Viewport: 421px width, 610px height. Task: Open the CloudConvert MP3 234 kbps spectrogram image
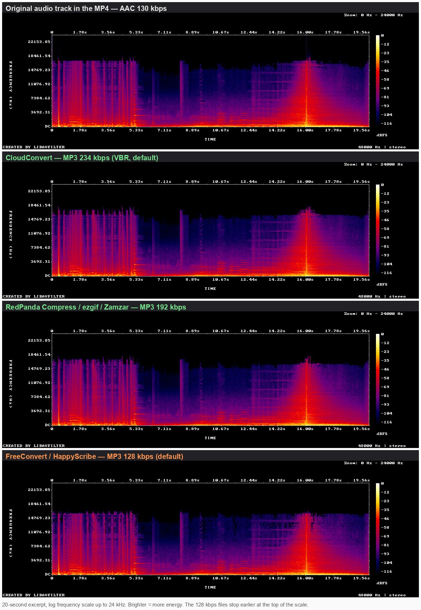210,230
